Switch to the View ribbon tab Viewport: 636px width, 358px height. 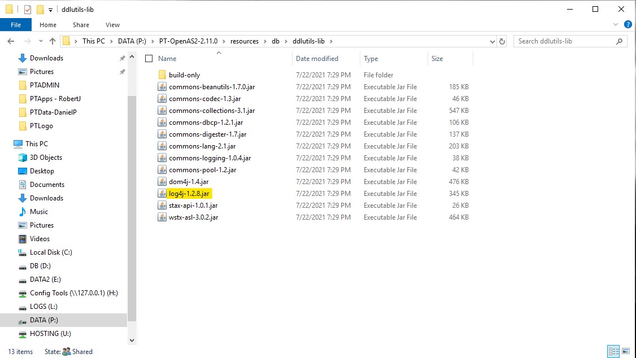click(112, 25)
